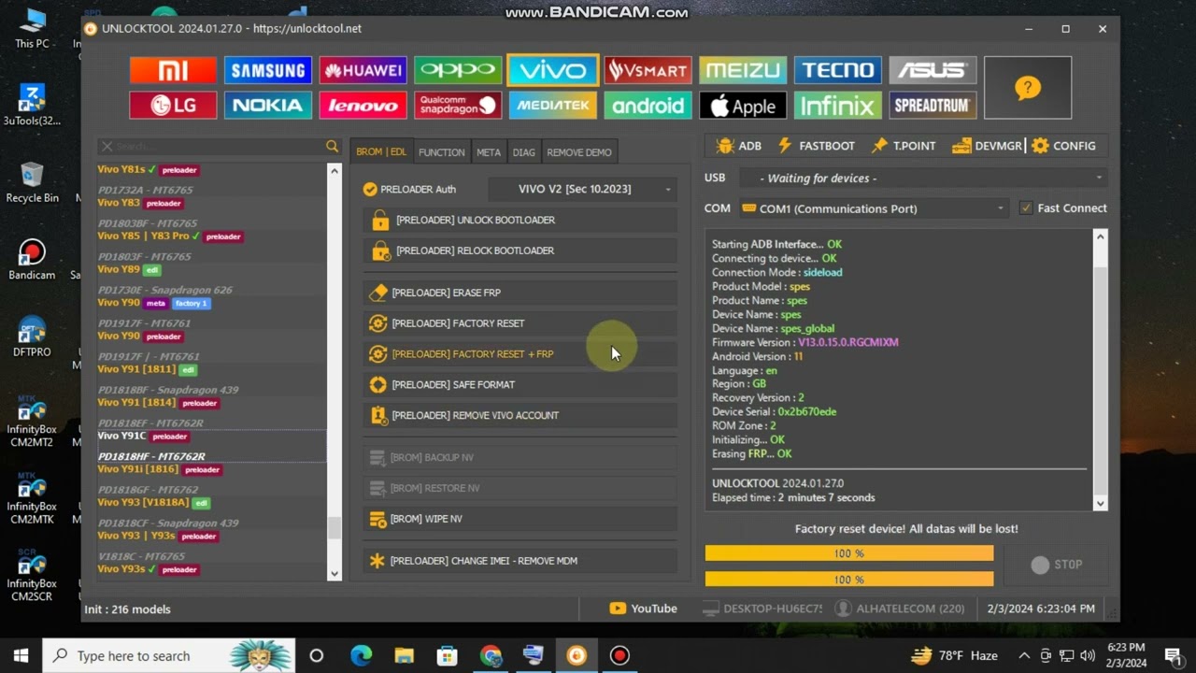
Task: Open the help question mark tile
Action: (x=1028, y=88)
